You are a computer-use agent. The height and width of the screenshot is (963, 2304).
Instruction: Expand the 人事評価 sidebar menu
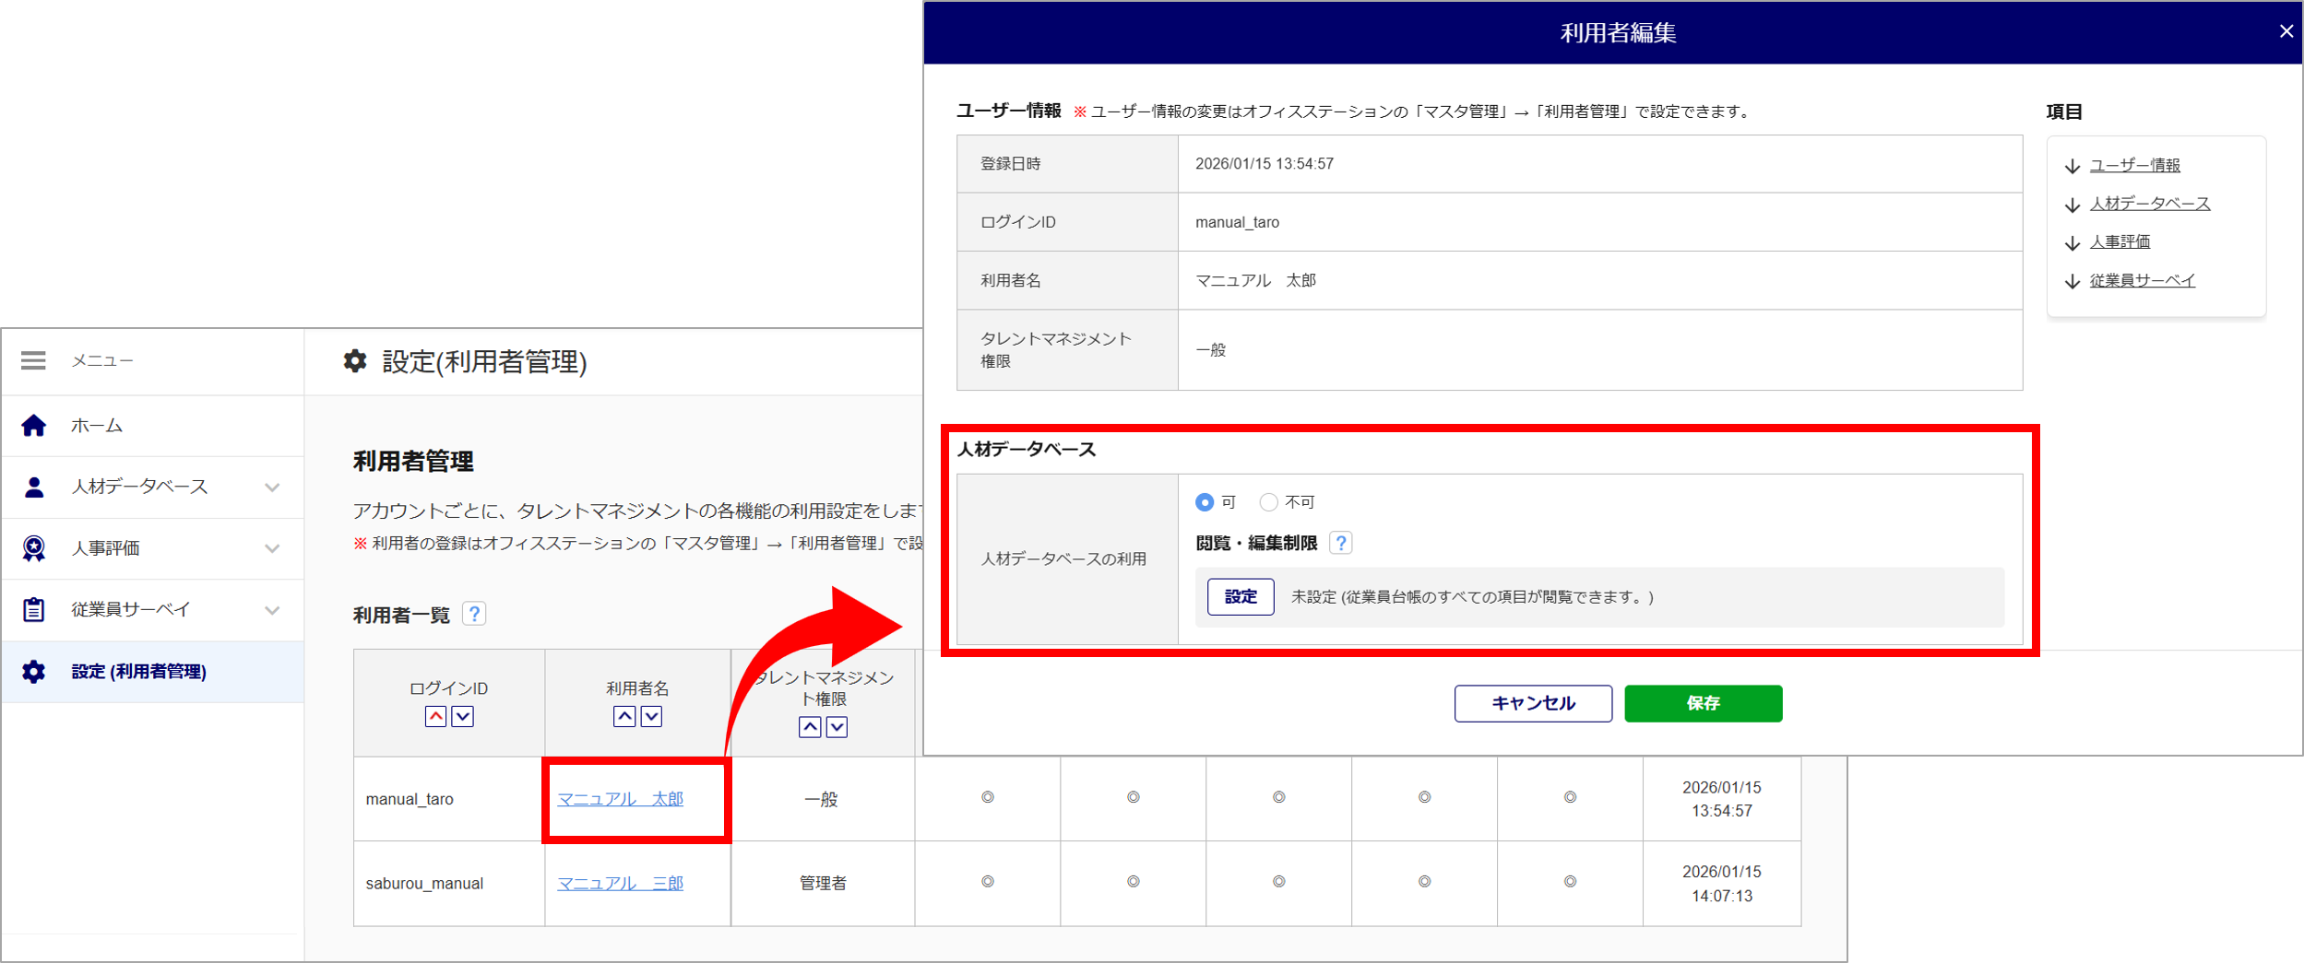(272, 549)
